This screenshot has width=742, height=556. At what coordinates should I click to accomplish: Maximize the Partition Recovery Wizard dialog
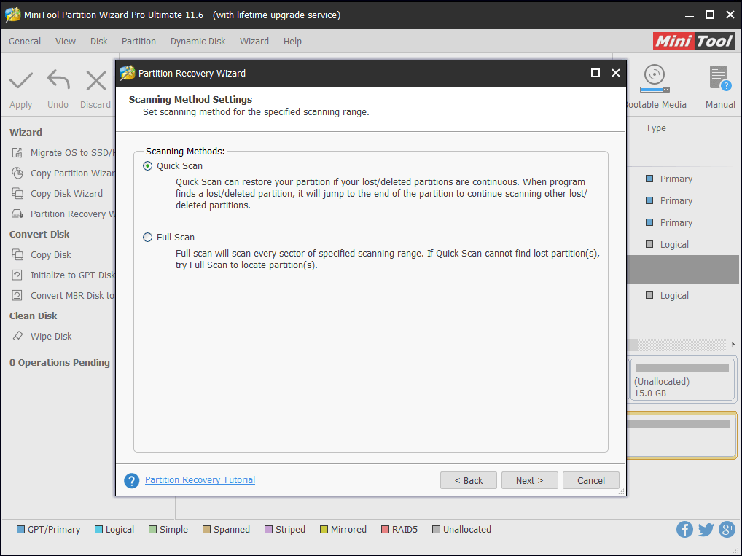pyautogui.click(x=595, y=73)
